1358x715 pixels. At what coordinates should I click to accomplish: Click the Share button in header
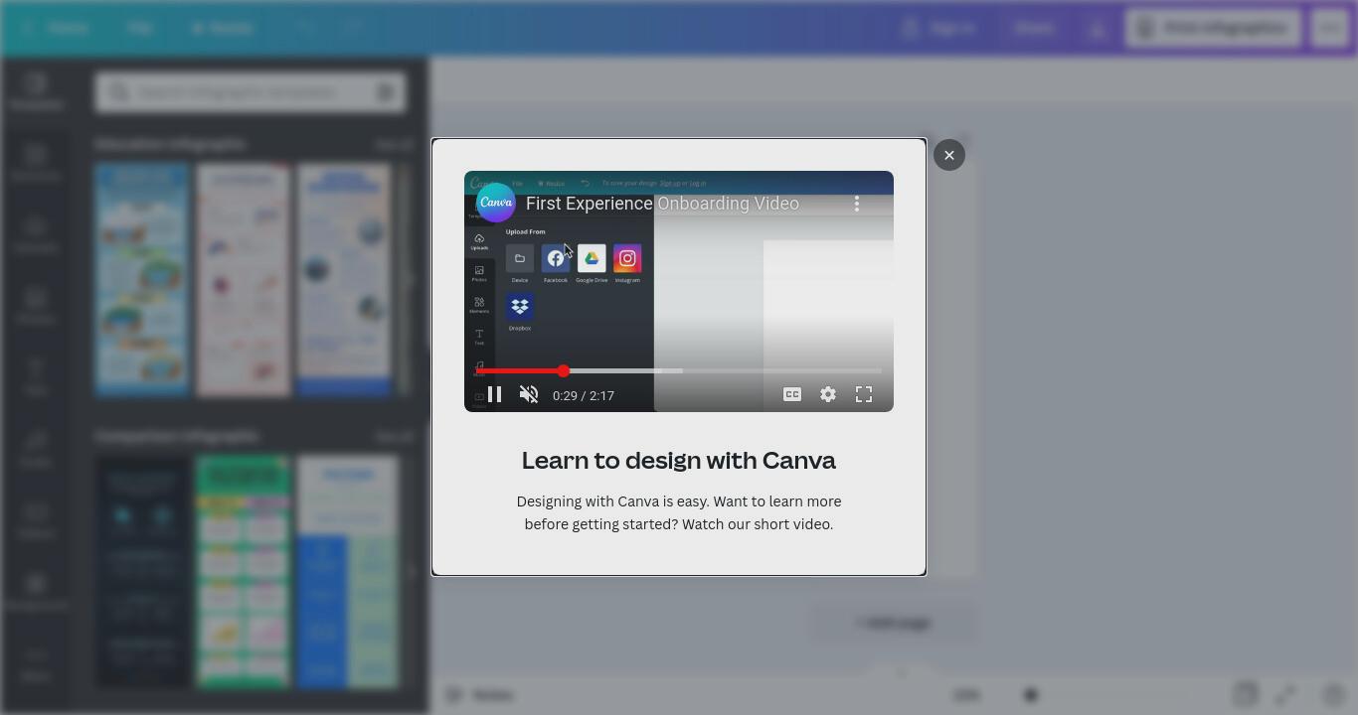(1034, 28)
